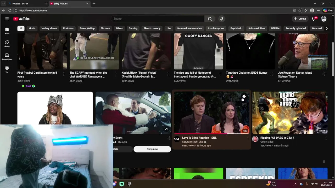Open options for The SCARY moment video

point(116,74)
